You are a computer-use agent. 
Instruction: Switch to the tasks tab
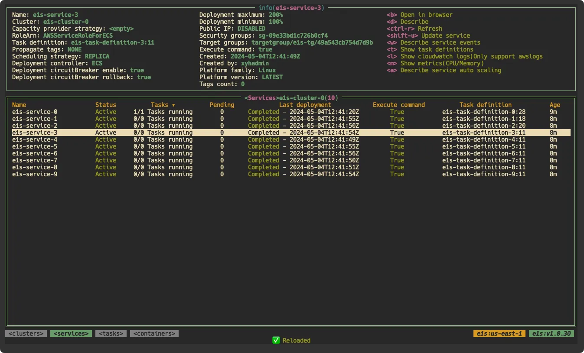point(111,334)
